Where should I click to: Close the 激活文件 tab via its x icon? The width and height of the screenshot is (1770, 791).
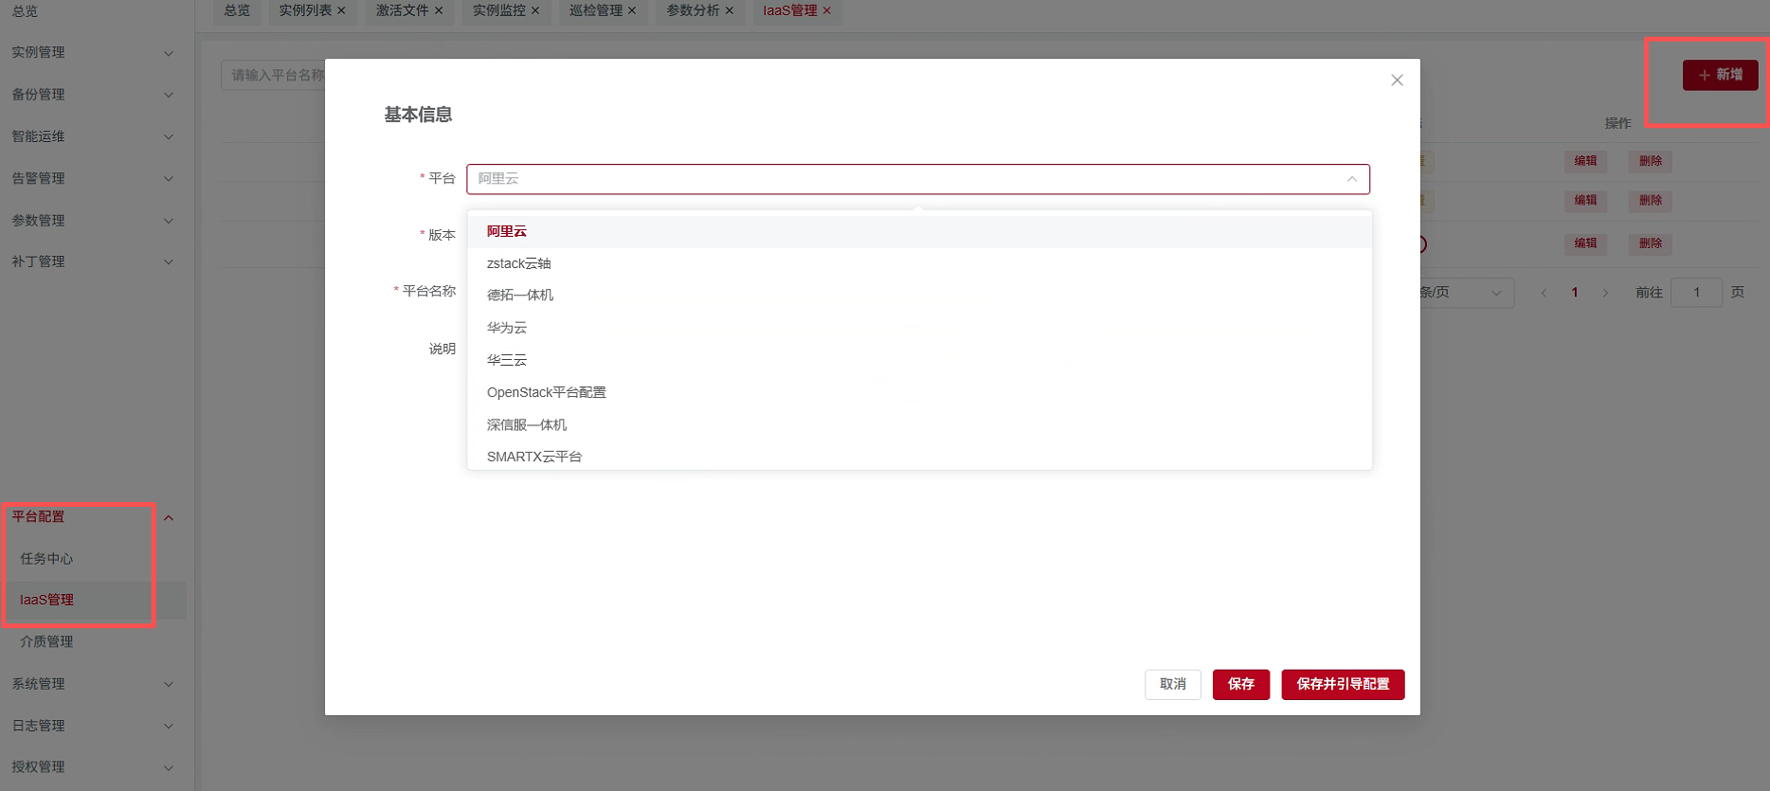click(439, 10)
